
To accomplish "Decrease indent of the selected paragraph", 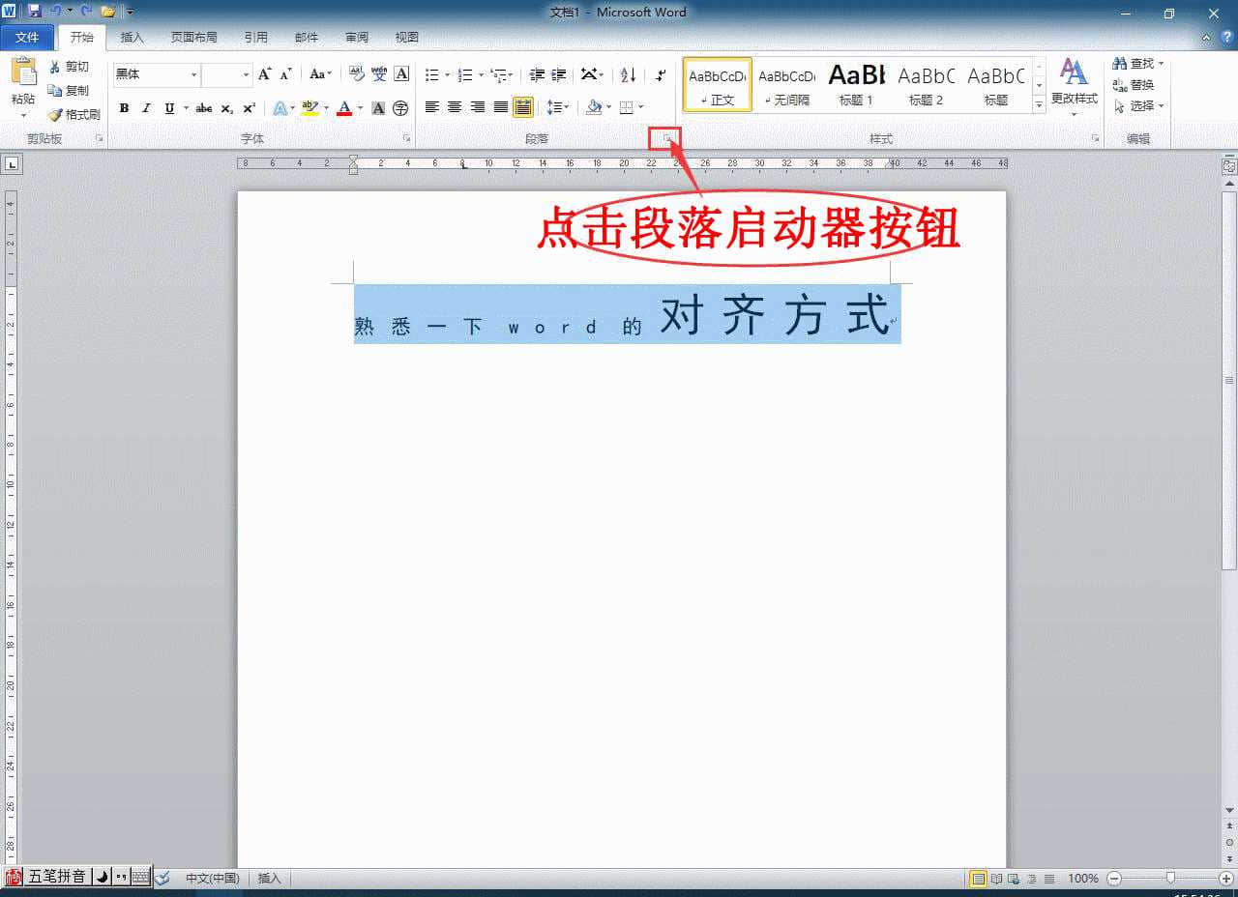I will (535, 74).
